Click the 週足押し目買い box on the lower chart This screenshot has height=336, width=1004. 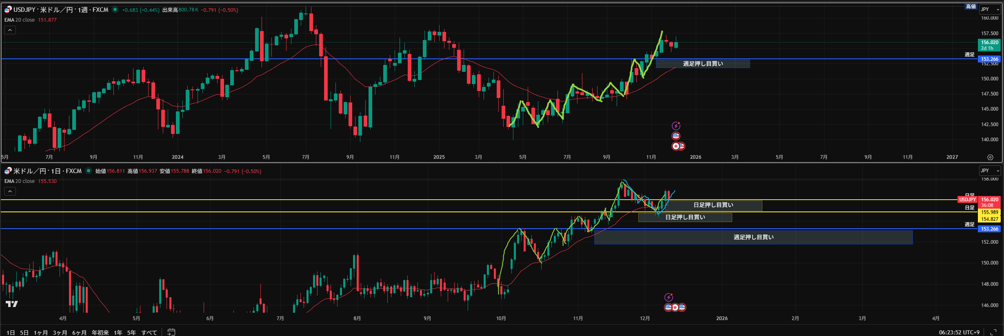pyautogui.click(x=753, y=237)
